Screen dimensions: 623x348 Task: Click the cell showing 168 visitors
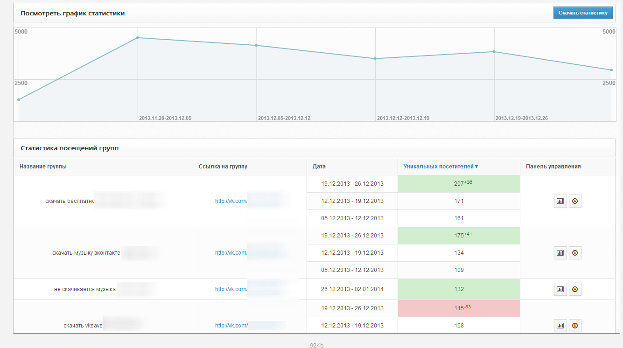(459, 326)
